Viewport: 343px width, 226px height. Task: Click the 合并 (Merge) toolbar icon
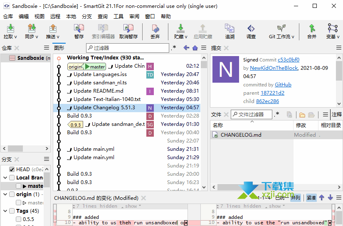tap(312, 28)
